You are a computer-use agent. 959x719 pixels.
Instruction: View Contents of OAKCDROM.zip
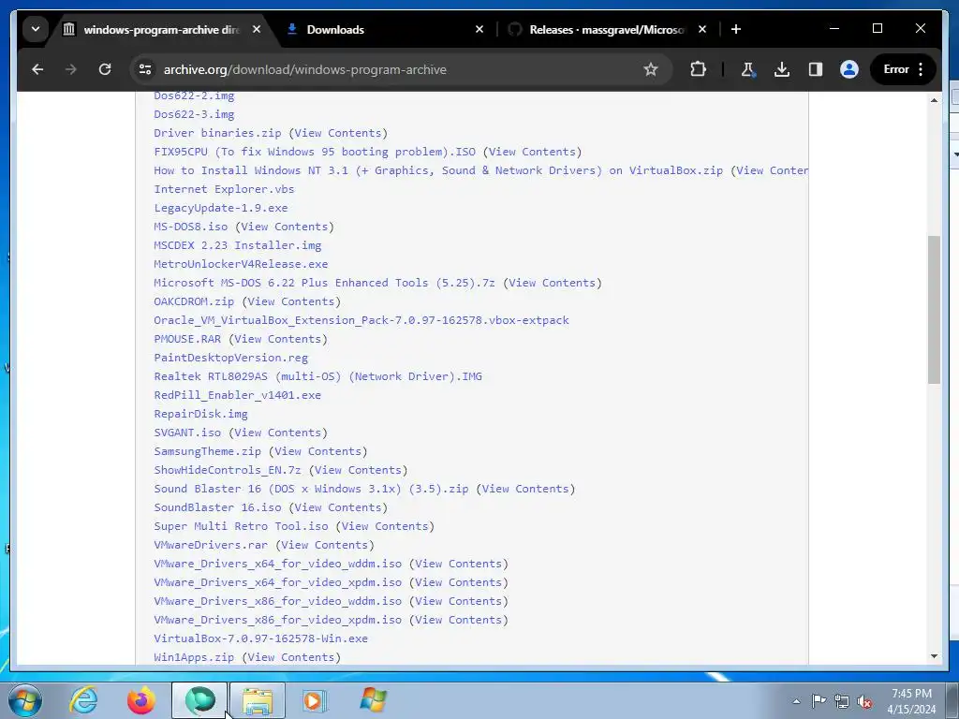point(291,301)
